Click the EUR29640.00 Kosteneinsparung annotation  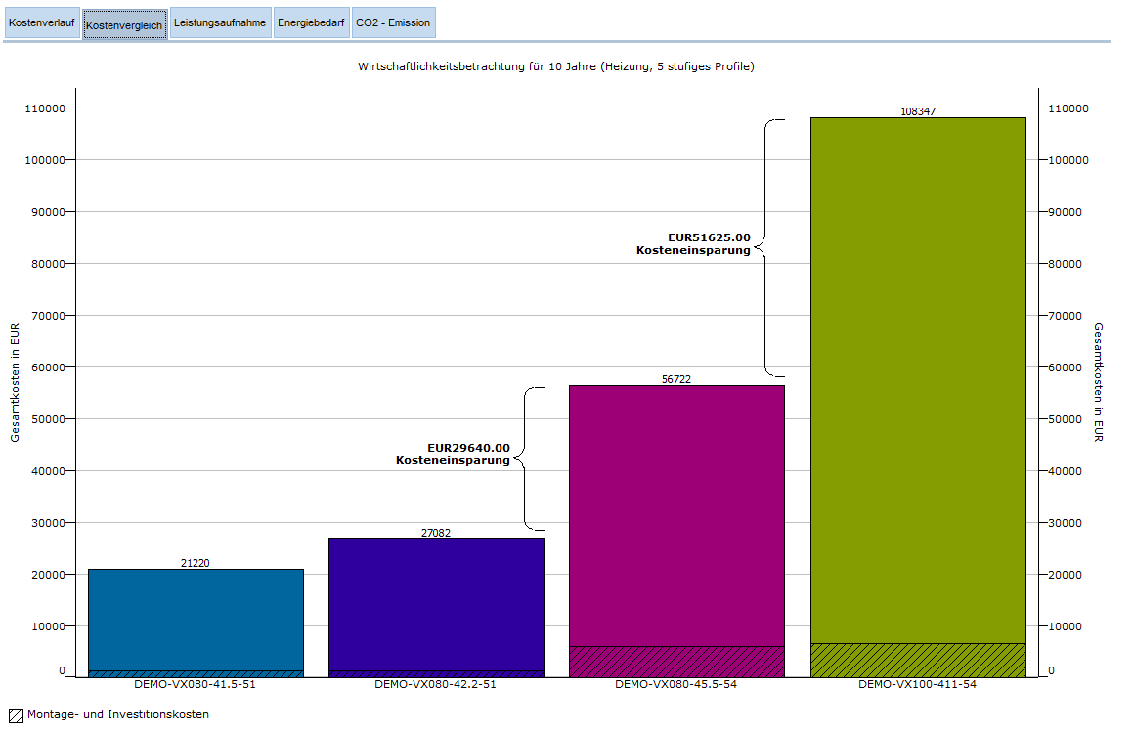tap(454, 453)
